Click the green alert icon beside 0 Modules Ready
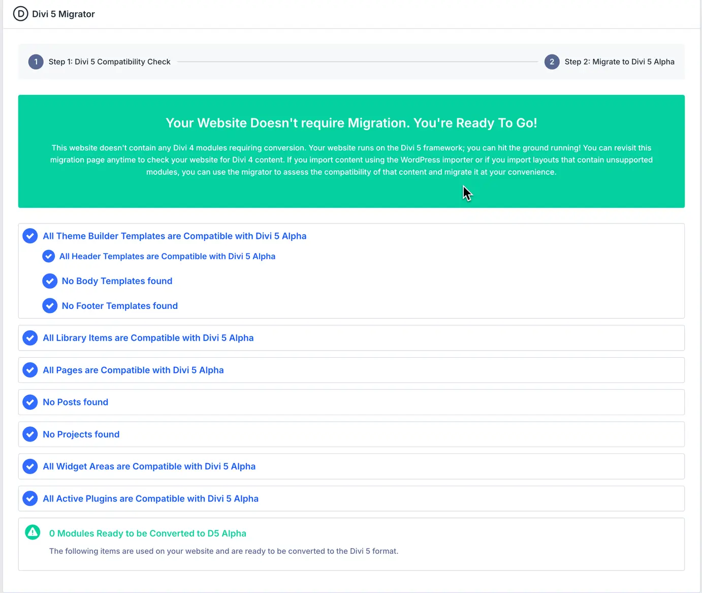Image resolution: width=702 pixels, height=593 pixels. pyautogui.click(x=32, y=532)
